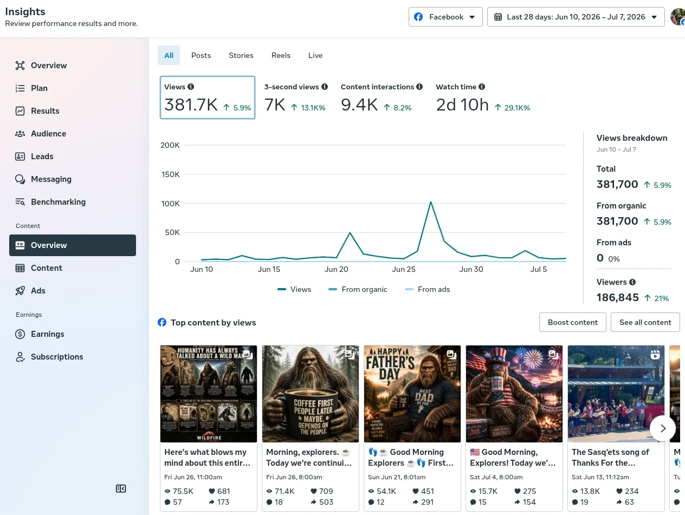Open the Earnings dollar icon
Viewport: 685px width, 515px height.
click(x=20, y=334)
